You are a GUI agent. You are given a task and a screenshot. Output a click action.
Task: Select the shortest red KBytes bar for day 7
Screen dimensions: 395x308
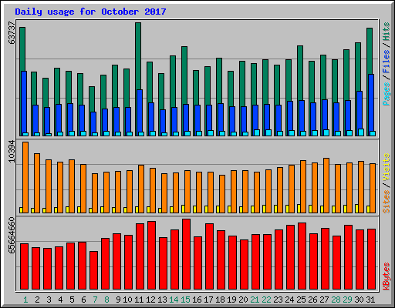pos(93,270)
